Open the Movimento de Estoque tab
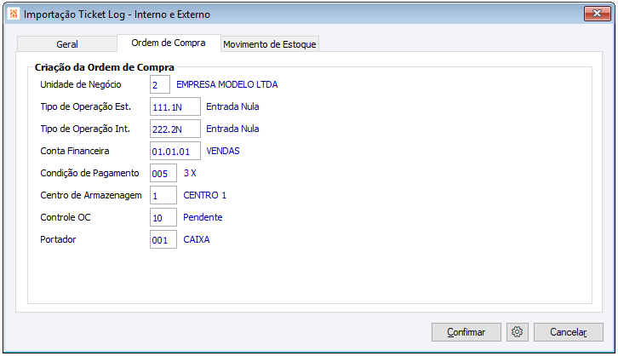618x356 pixels. coord(270,44)
